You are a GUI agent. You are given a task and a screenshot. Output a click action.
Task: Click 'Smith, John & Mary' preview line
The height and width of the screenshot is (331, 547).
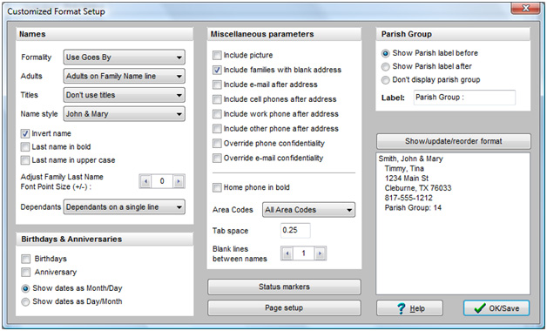[410, 159]
